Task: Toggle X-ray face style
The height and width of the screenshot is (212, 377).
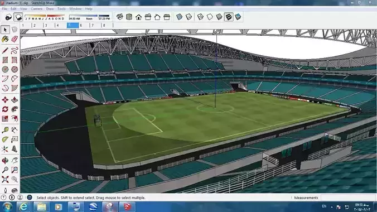Action: [x=180, y=17]
